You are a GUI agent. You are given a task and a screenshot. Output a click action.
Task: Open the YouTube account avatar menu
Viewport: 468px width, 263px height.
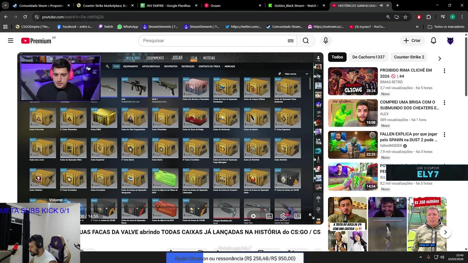pos(450,41)
